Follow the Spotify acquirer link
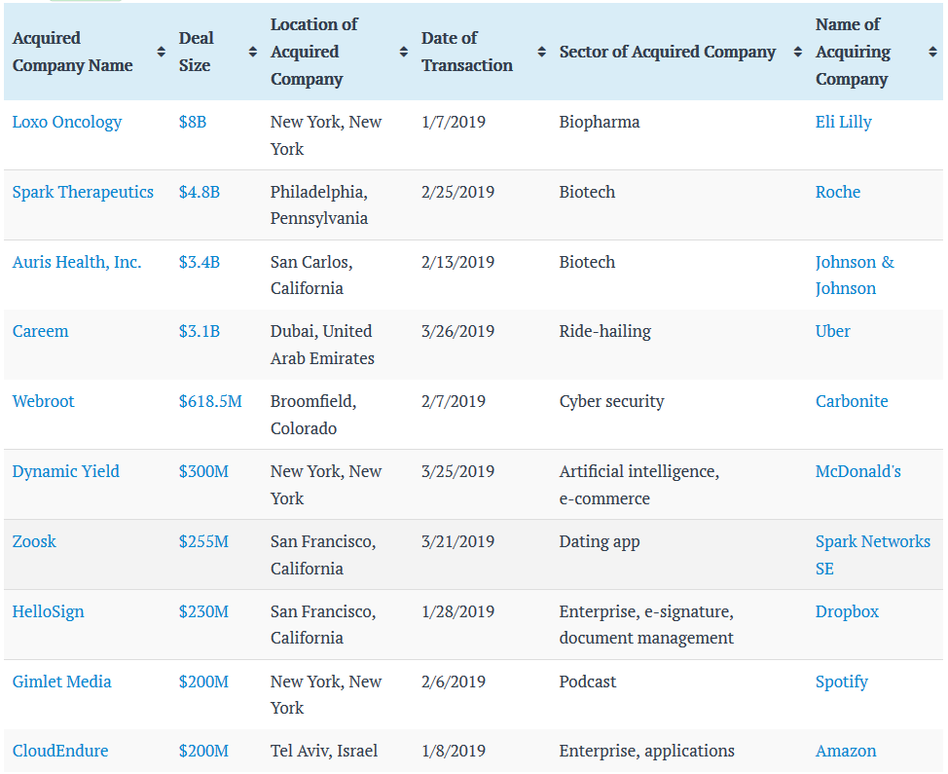Image resolution: width=948 pixels, height=774 pixels. click(x=842, y=682)
